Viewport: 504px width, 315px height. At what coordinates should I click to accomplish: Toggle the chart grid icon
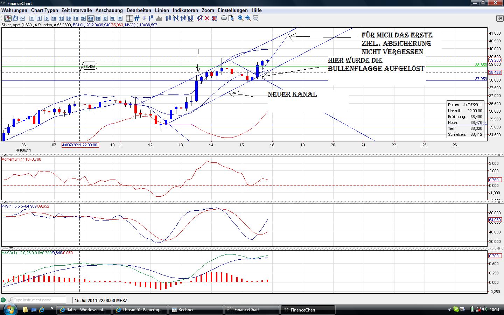tap(137, 18)
